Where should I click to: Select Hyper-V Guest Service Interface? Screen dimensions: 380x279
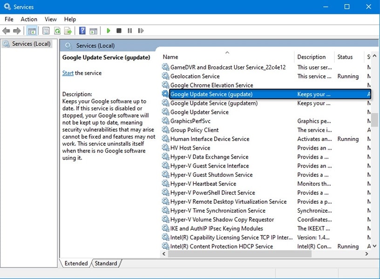(266, 166)
